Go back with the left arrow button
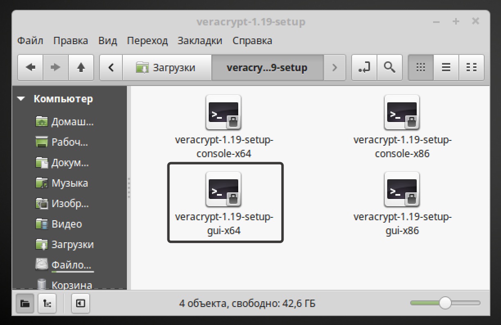This screenshot has height=325, width=501. [x=31, y=68]
